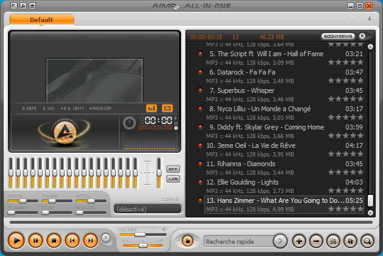Click the magnifying glass search button
The image size is (383, 256).
367,241
